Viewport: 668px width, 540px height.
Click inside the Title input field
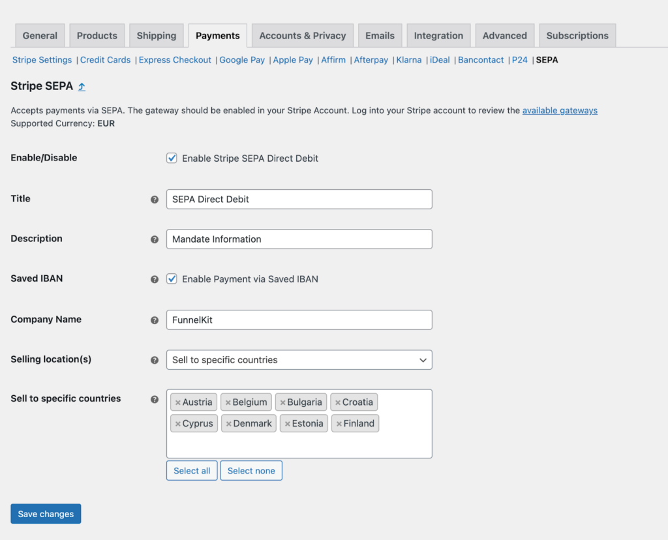(299, 199)
